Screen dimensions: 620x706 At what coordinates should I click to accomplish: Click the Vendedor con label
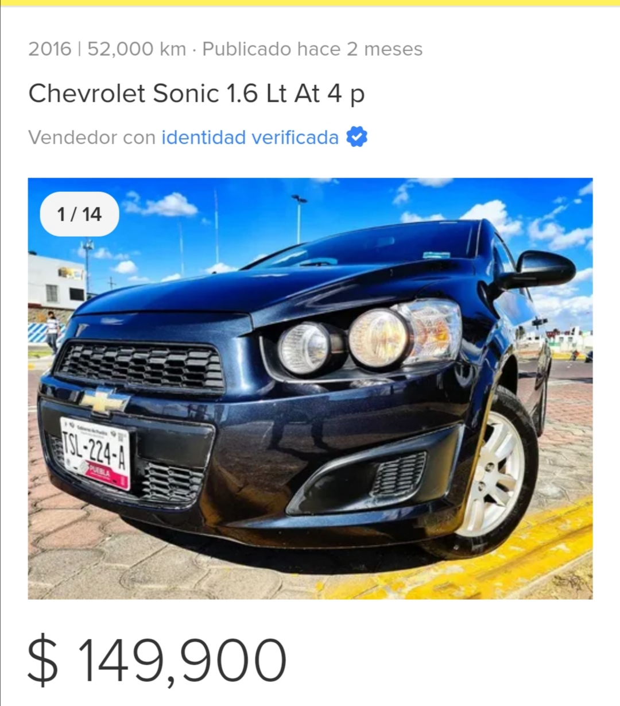[92, 138]
